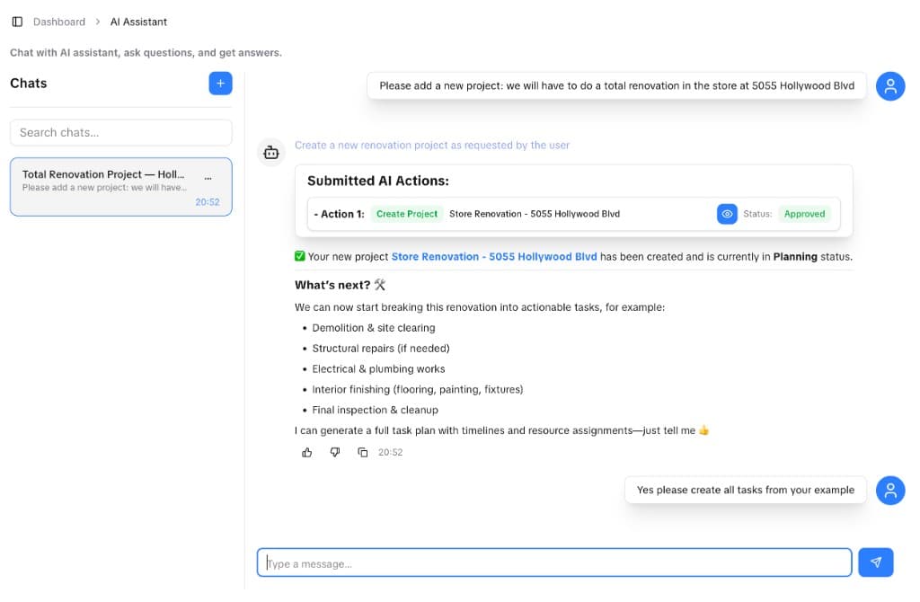Viewport: 920px width, 602px height.
Task: Select the New Chat plus icon
Action: (x=220, y=83)
